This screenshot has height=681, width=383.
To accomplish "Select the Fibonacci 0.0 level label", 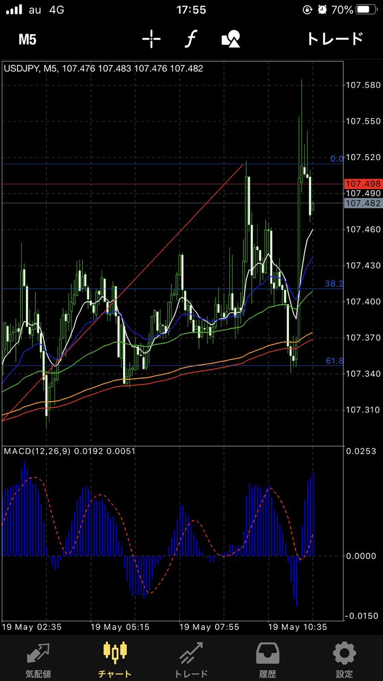I will click(336, 159).
